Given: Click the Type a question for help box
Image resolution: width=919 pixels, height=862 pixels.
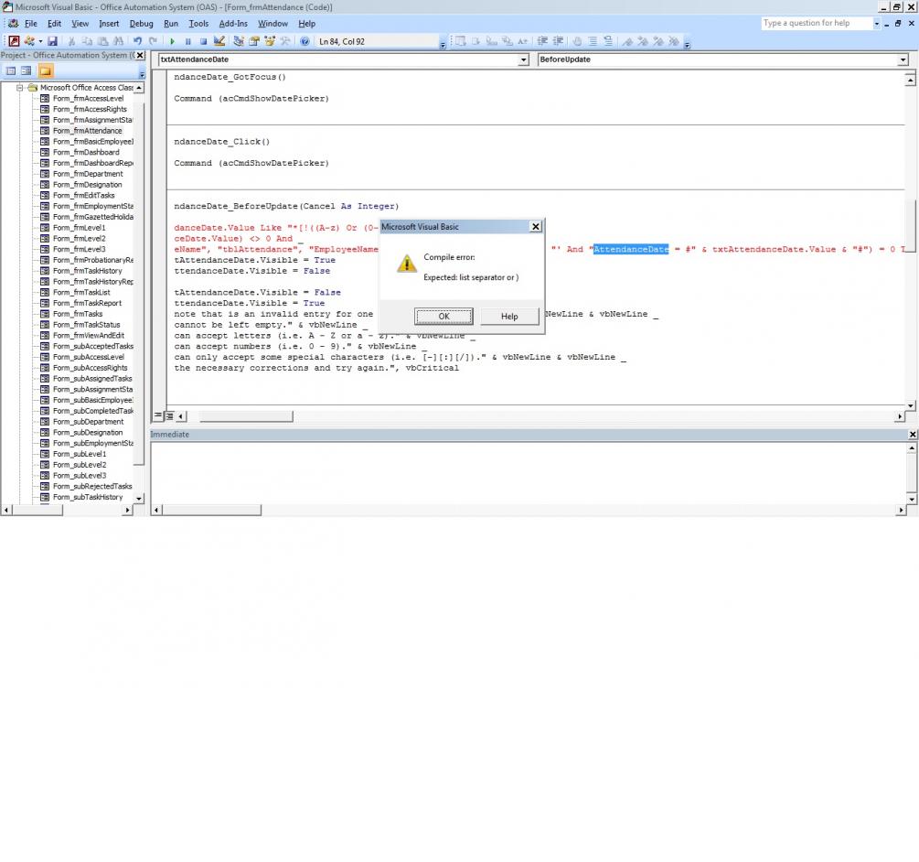Looking at the screenshot, I should click(x=817, y=24).
